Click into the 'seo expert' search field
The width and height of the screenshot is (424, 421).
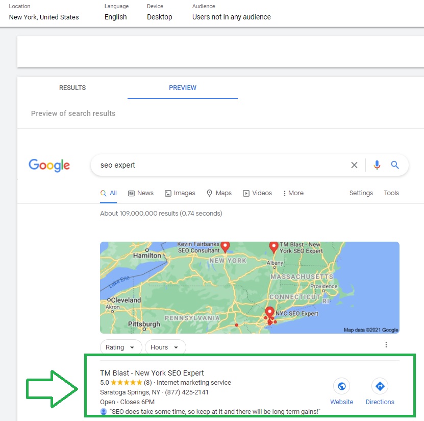(222, 165)
